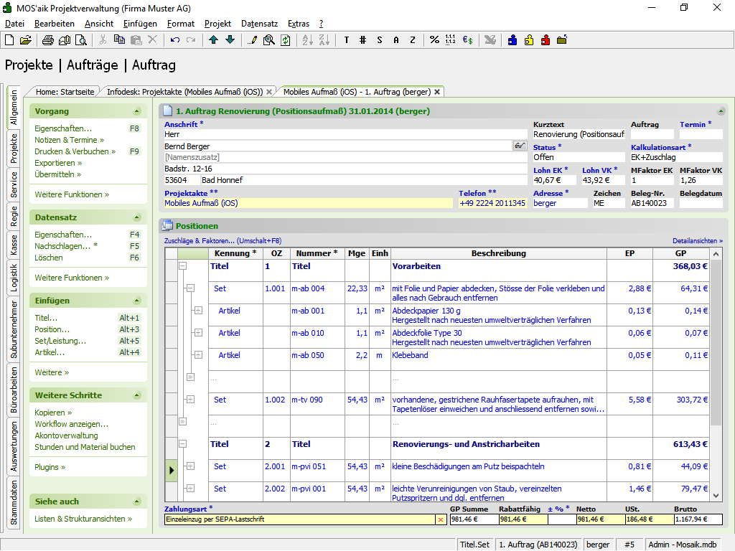
Task: Collapse the Vorarbeiten title tree node
Action: [182, 265]
